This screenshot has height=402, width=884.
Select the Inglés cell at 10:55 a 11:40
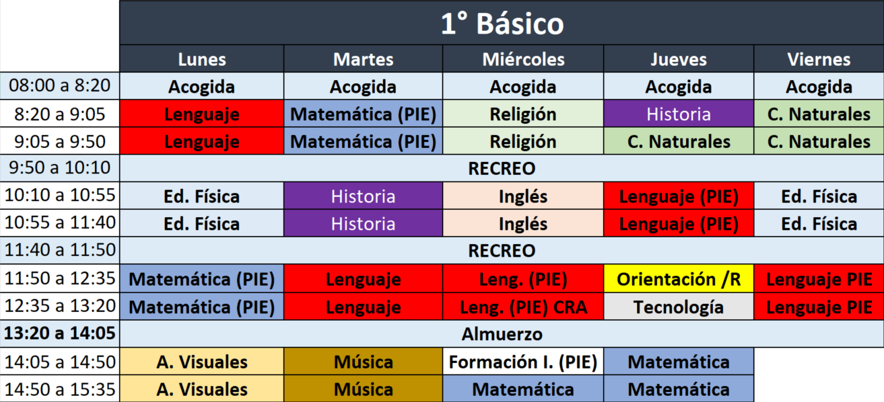[x=523, y=223]
